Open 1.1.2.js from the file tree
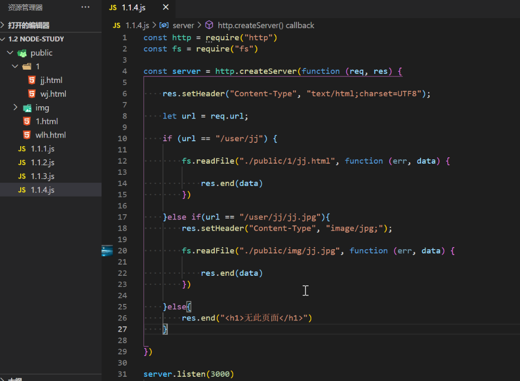Screen dimensions: 520x381 tap(42, 163)
